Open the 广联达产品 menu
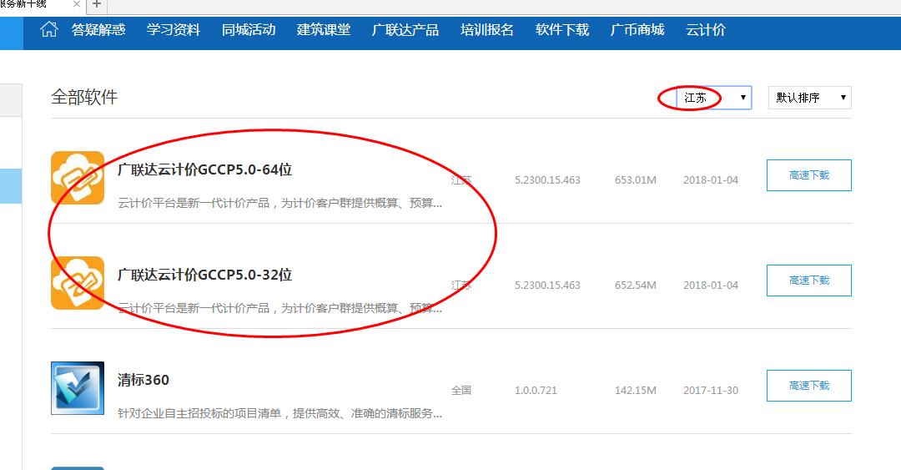 pyautogui.click(x=405, y=30)
